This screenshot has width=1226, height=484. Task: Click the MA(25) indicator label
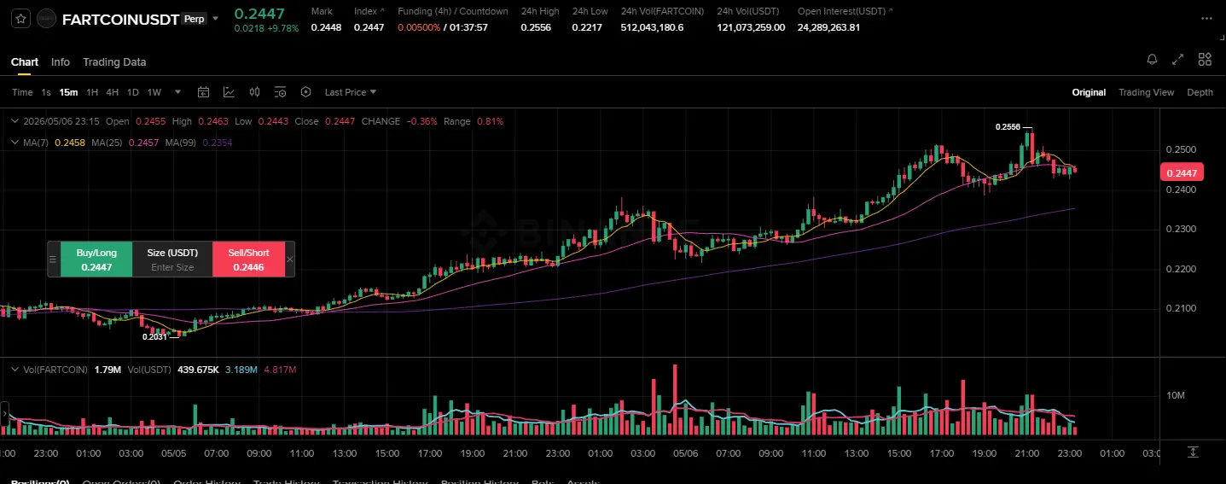[x=107, y=142]
